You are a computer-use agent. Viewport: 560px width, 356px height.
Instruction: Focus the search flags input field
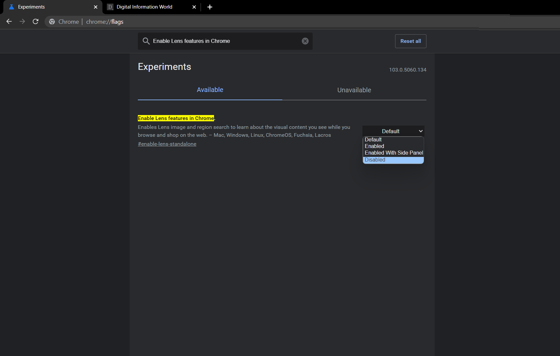point(225,41)
